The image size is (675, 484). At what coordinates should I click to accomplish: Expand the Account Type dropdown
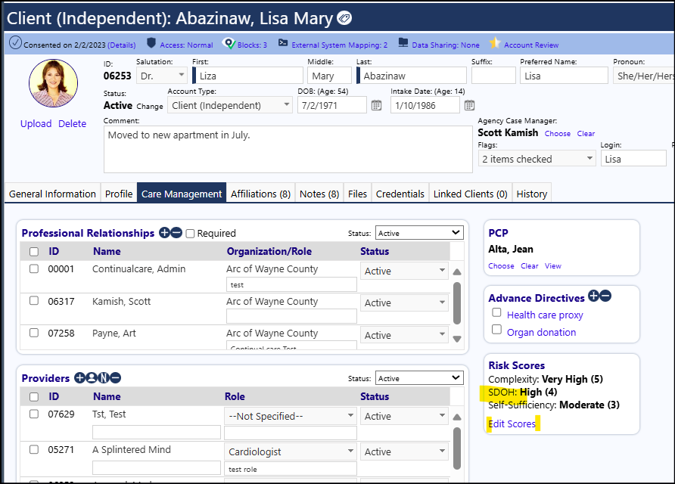pyautogui.click(x=230, y=105)
